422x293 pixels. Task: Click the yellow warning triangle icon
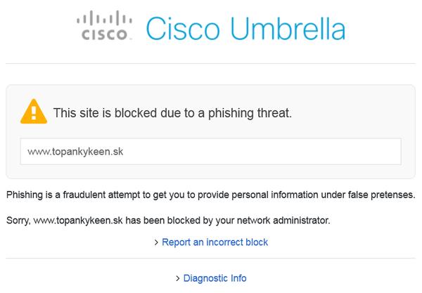pyautogui.click(x=33, y=111)
